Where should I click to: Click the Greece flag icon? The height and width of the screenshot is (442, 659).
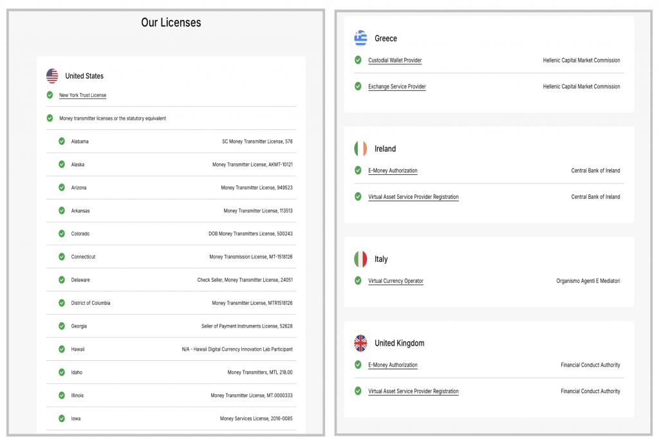point(360,38)
